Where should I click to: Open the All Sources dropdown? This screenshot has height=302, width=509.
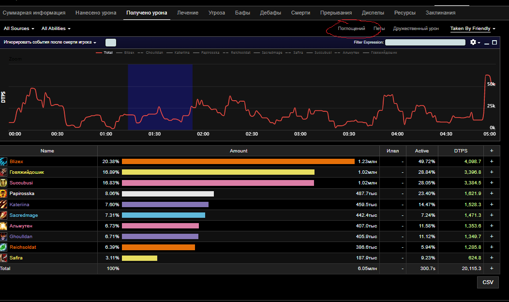click(x=19, y=29)
